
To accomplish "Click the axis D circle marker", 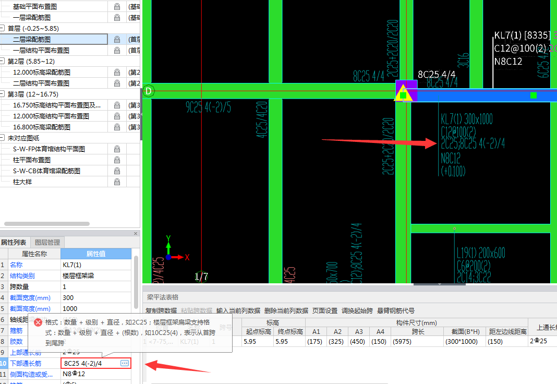I will (x=149, y=91).
